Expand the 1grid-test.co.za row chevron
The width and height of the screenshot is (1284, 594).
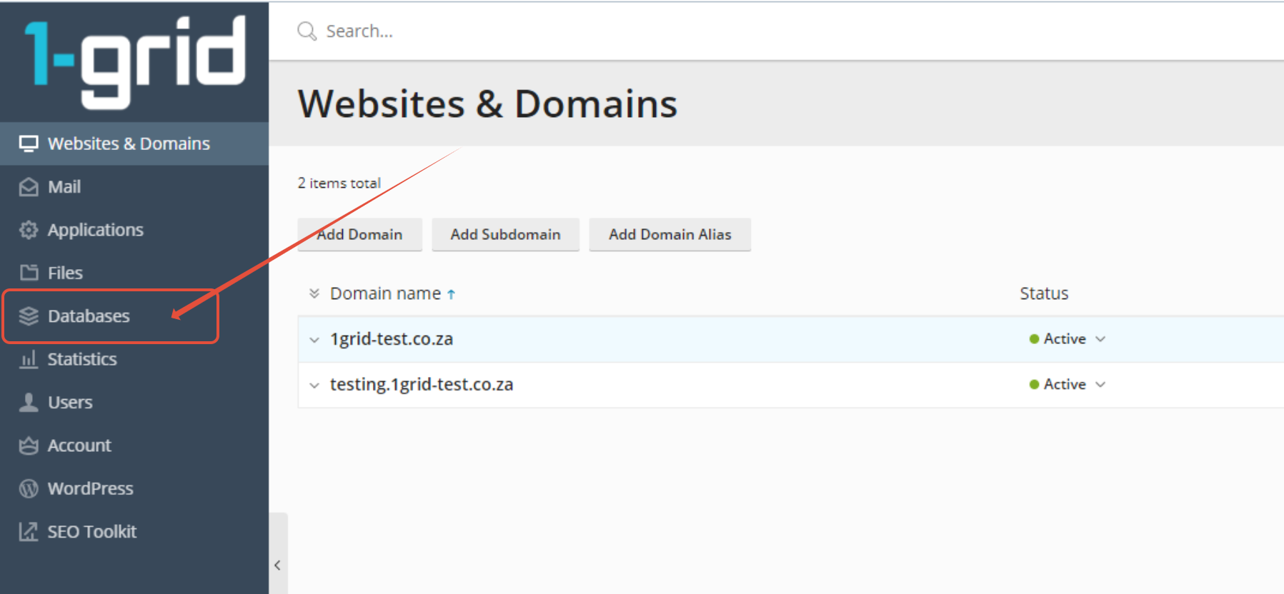pyautogui.click(x=314, y=340)
